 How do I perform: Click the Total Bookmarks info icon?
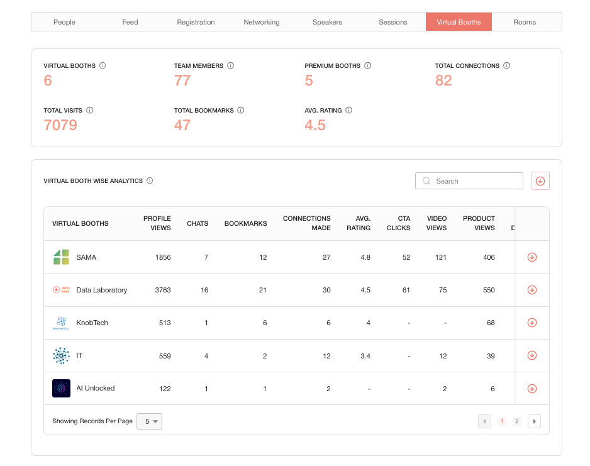[241, 110]
